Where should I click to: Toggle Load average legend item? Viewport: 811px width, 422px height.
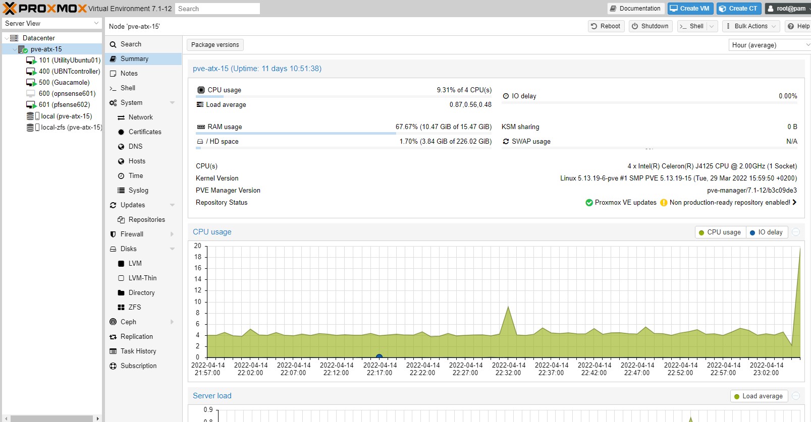pos(759,396)
